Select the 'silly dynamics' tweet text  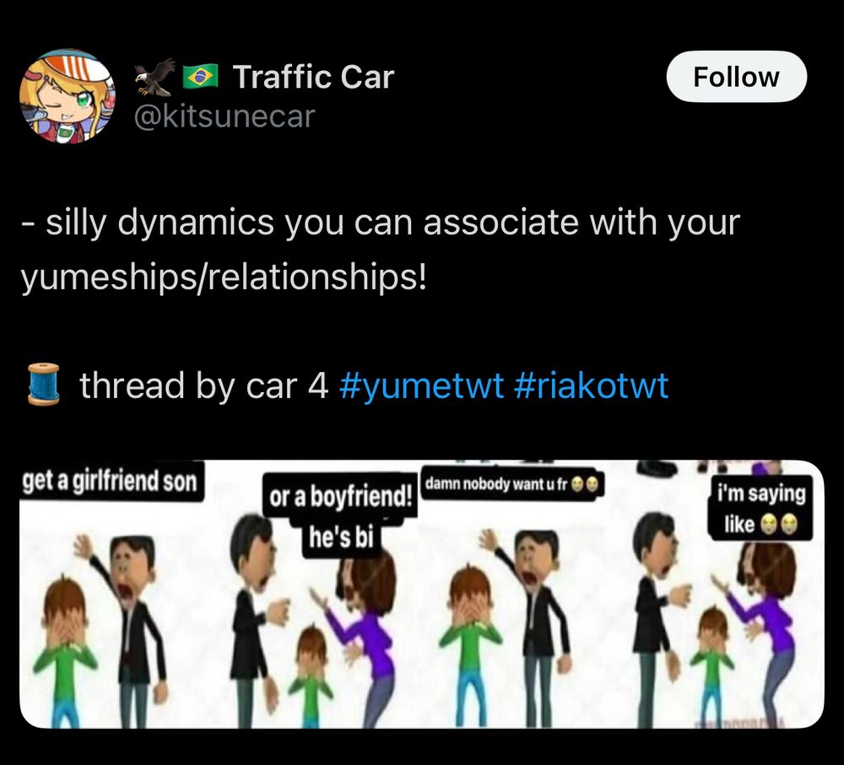pyautogui.click(x=380, y=251)
